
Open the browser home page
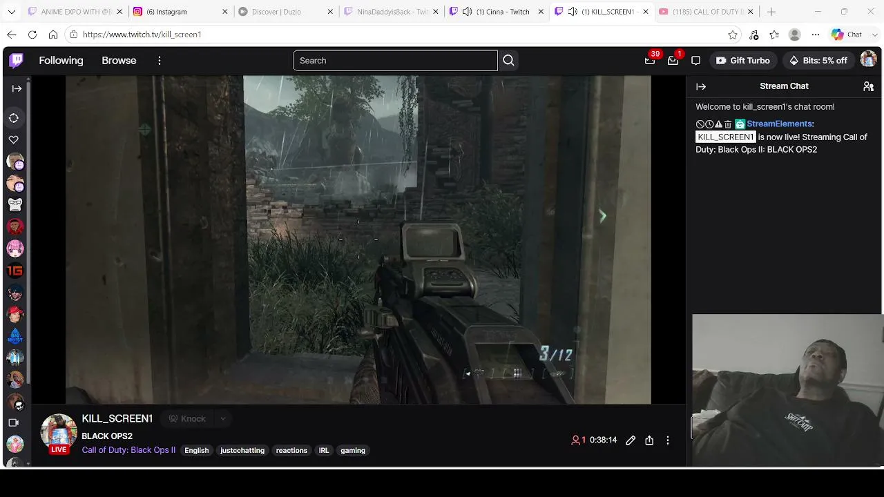[53, 35]
